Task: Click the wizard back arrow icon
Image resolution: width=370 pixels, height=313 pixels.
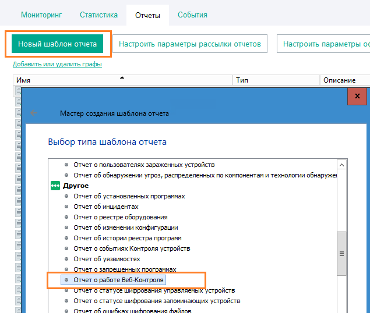Action: click(33, 113)
